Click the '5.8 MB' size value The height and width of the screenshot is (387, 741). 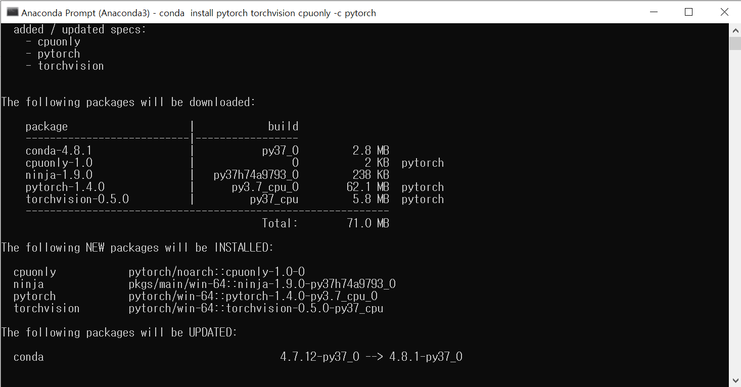click(x=371, y=199)
